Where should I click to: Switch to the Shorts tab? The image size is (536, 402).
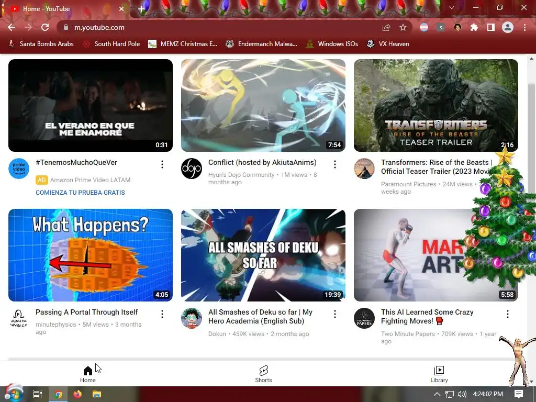click(264, 374)
